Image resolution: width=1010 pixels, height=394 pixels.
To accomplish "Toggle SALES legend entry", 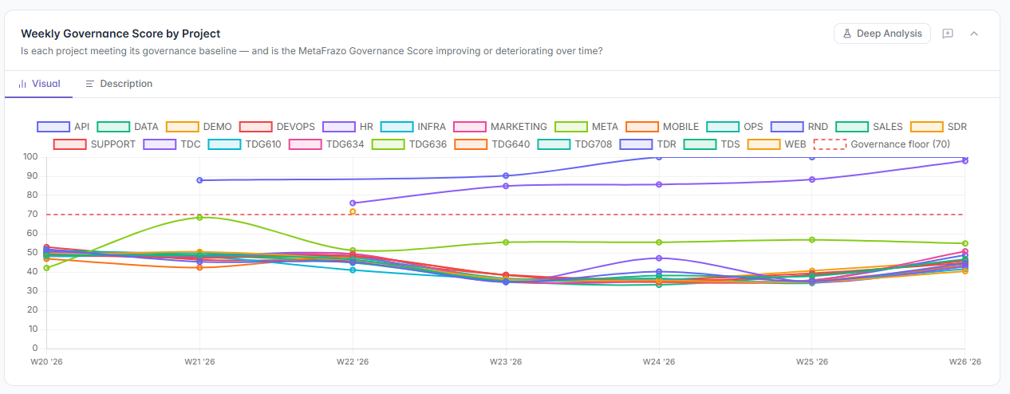I will click(870, 127).
